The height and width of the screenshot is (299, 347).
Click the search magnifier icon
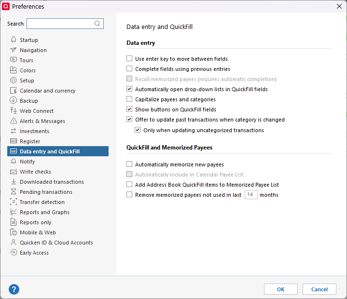tap(97, 24)
